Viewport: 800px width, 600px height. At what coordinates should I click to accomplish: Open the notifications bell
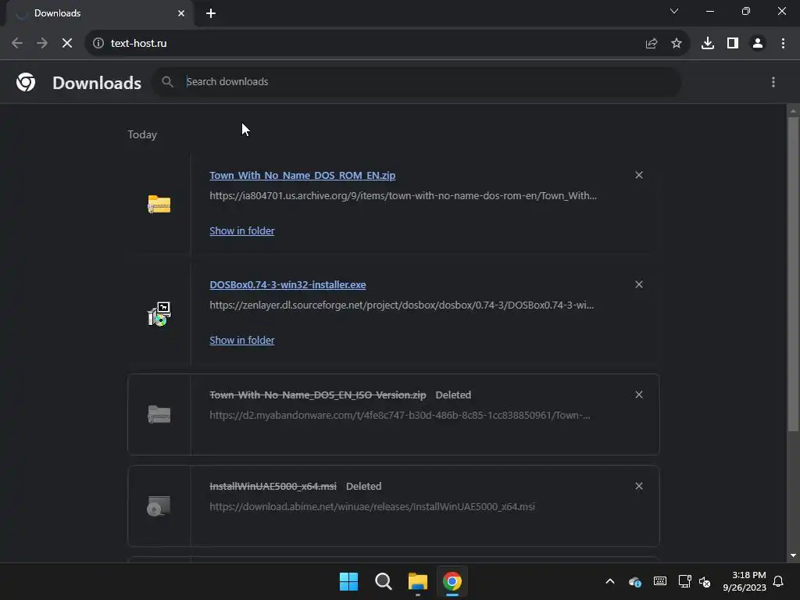click(x=778, y=581)
